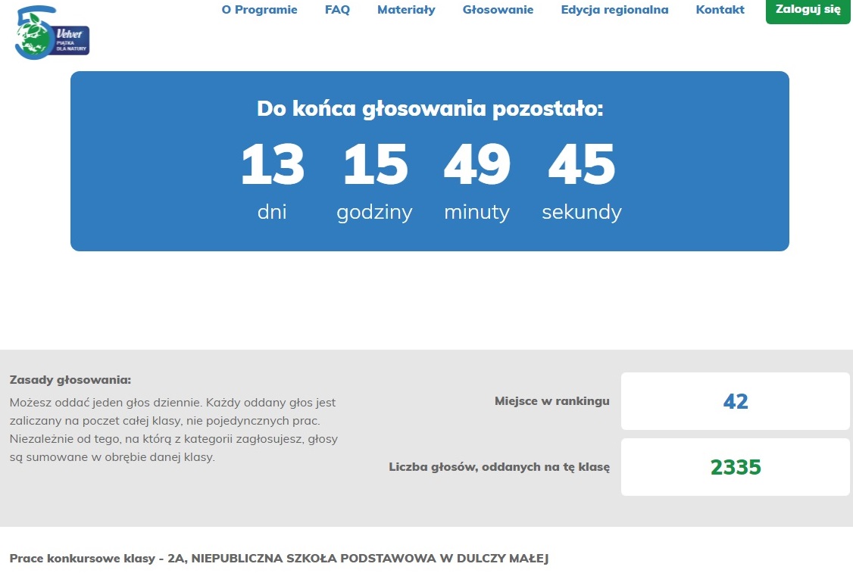Click the 'Miejsce w rankingu' label
This screenshot has height=573, width=853.
pos(551,401)
